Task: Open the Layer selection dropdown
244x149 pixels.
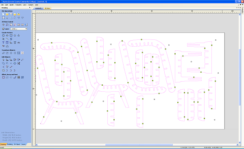Action: click(x=19, y=29)
